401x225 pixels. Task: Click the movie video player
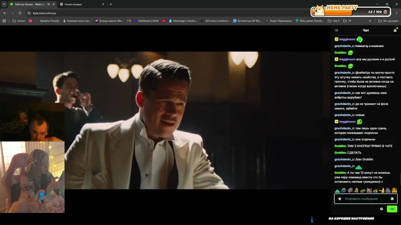pyautogui.click(x=165, y=120)
